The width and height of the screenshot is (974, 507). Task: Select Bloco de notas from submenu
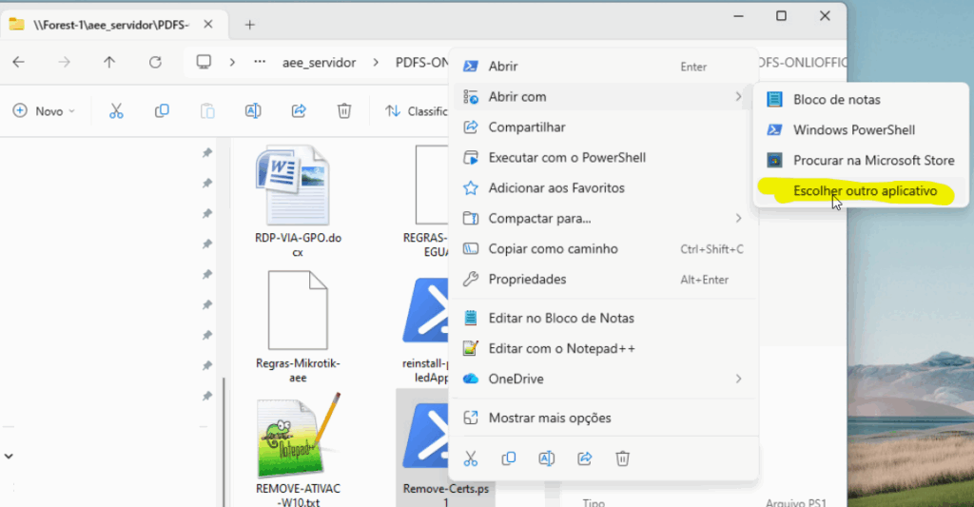[836, 100]
